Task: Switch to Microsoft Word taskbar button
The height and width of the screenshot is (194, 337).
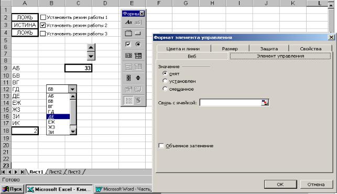Action: [x=123, y=189]
